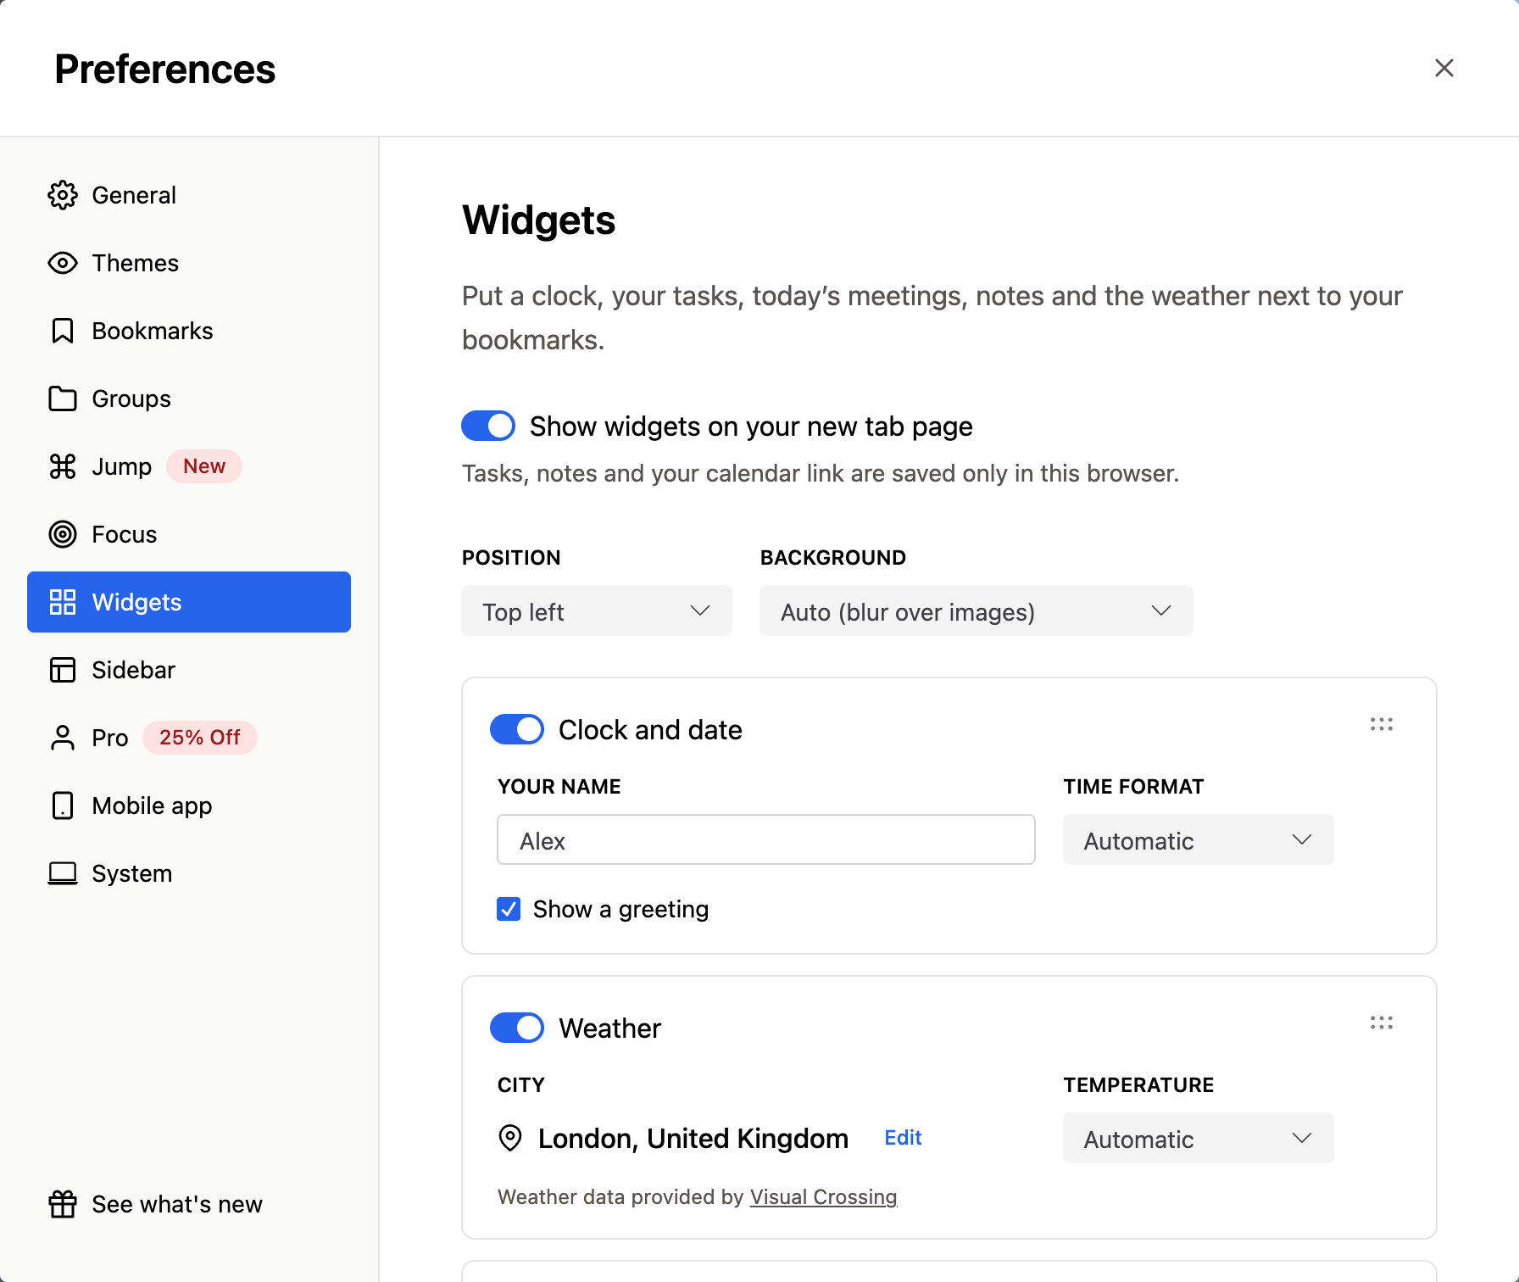The width and height of the screenshot is (1519, 1282).
Task: Turn off the Weather widget toggle
Action: 517,1028
